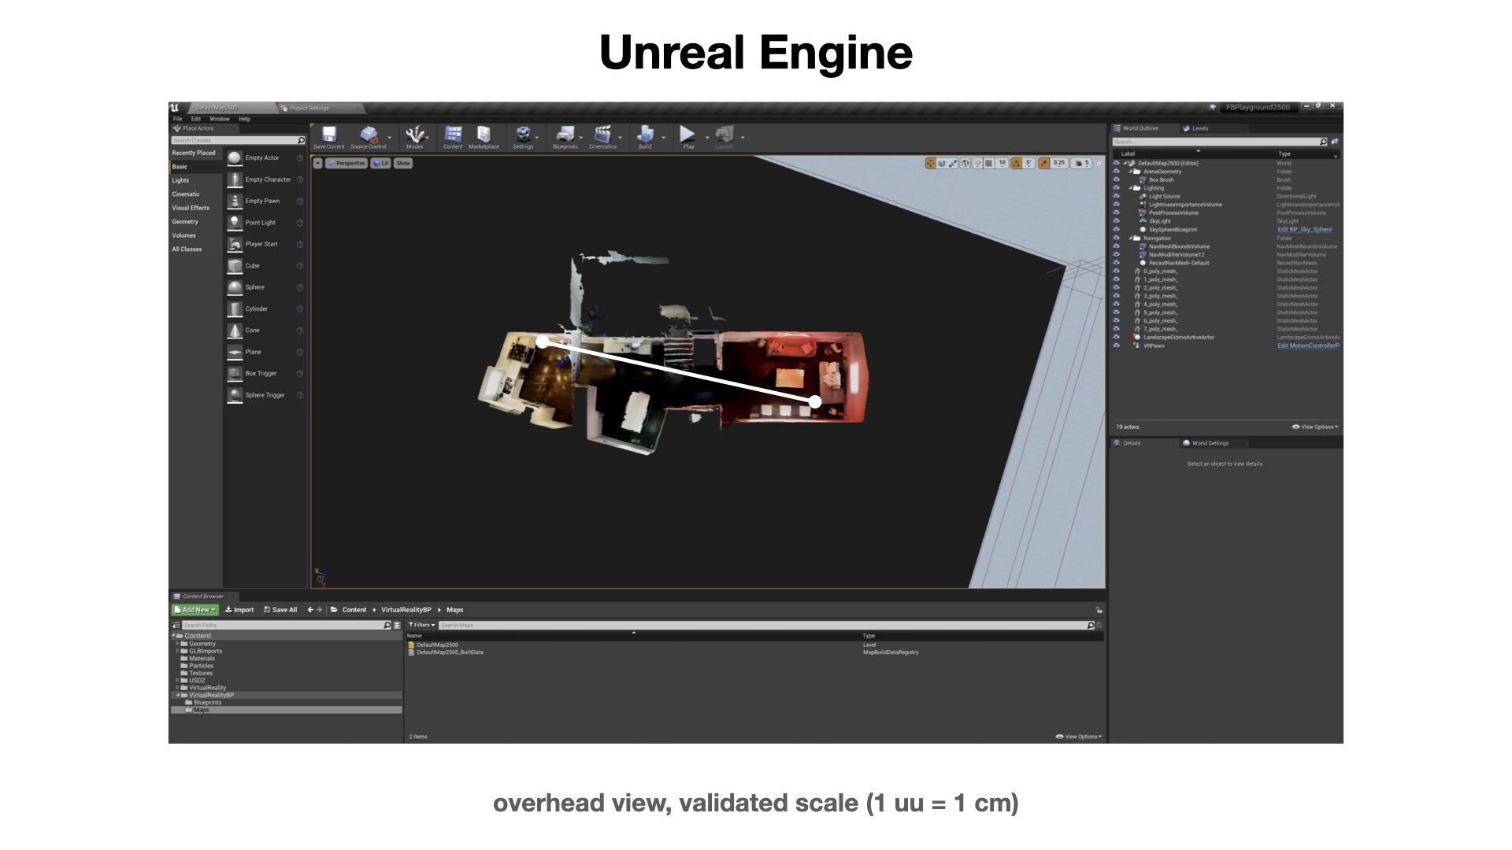Open the Blueprints toolbar icon
Image resolution: width=1512 pixels, height=850 pixels.
click(x=565, y=136)
